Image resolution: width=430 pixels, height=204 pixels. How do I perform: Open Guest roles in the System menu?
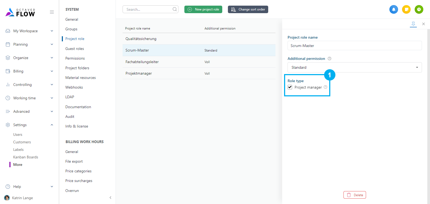click(x=74, y=49)
